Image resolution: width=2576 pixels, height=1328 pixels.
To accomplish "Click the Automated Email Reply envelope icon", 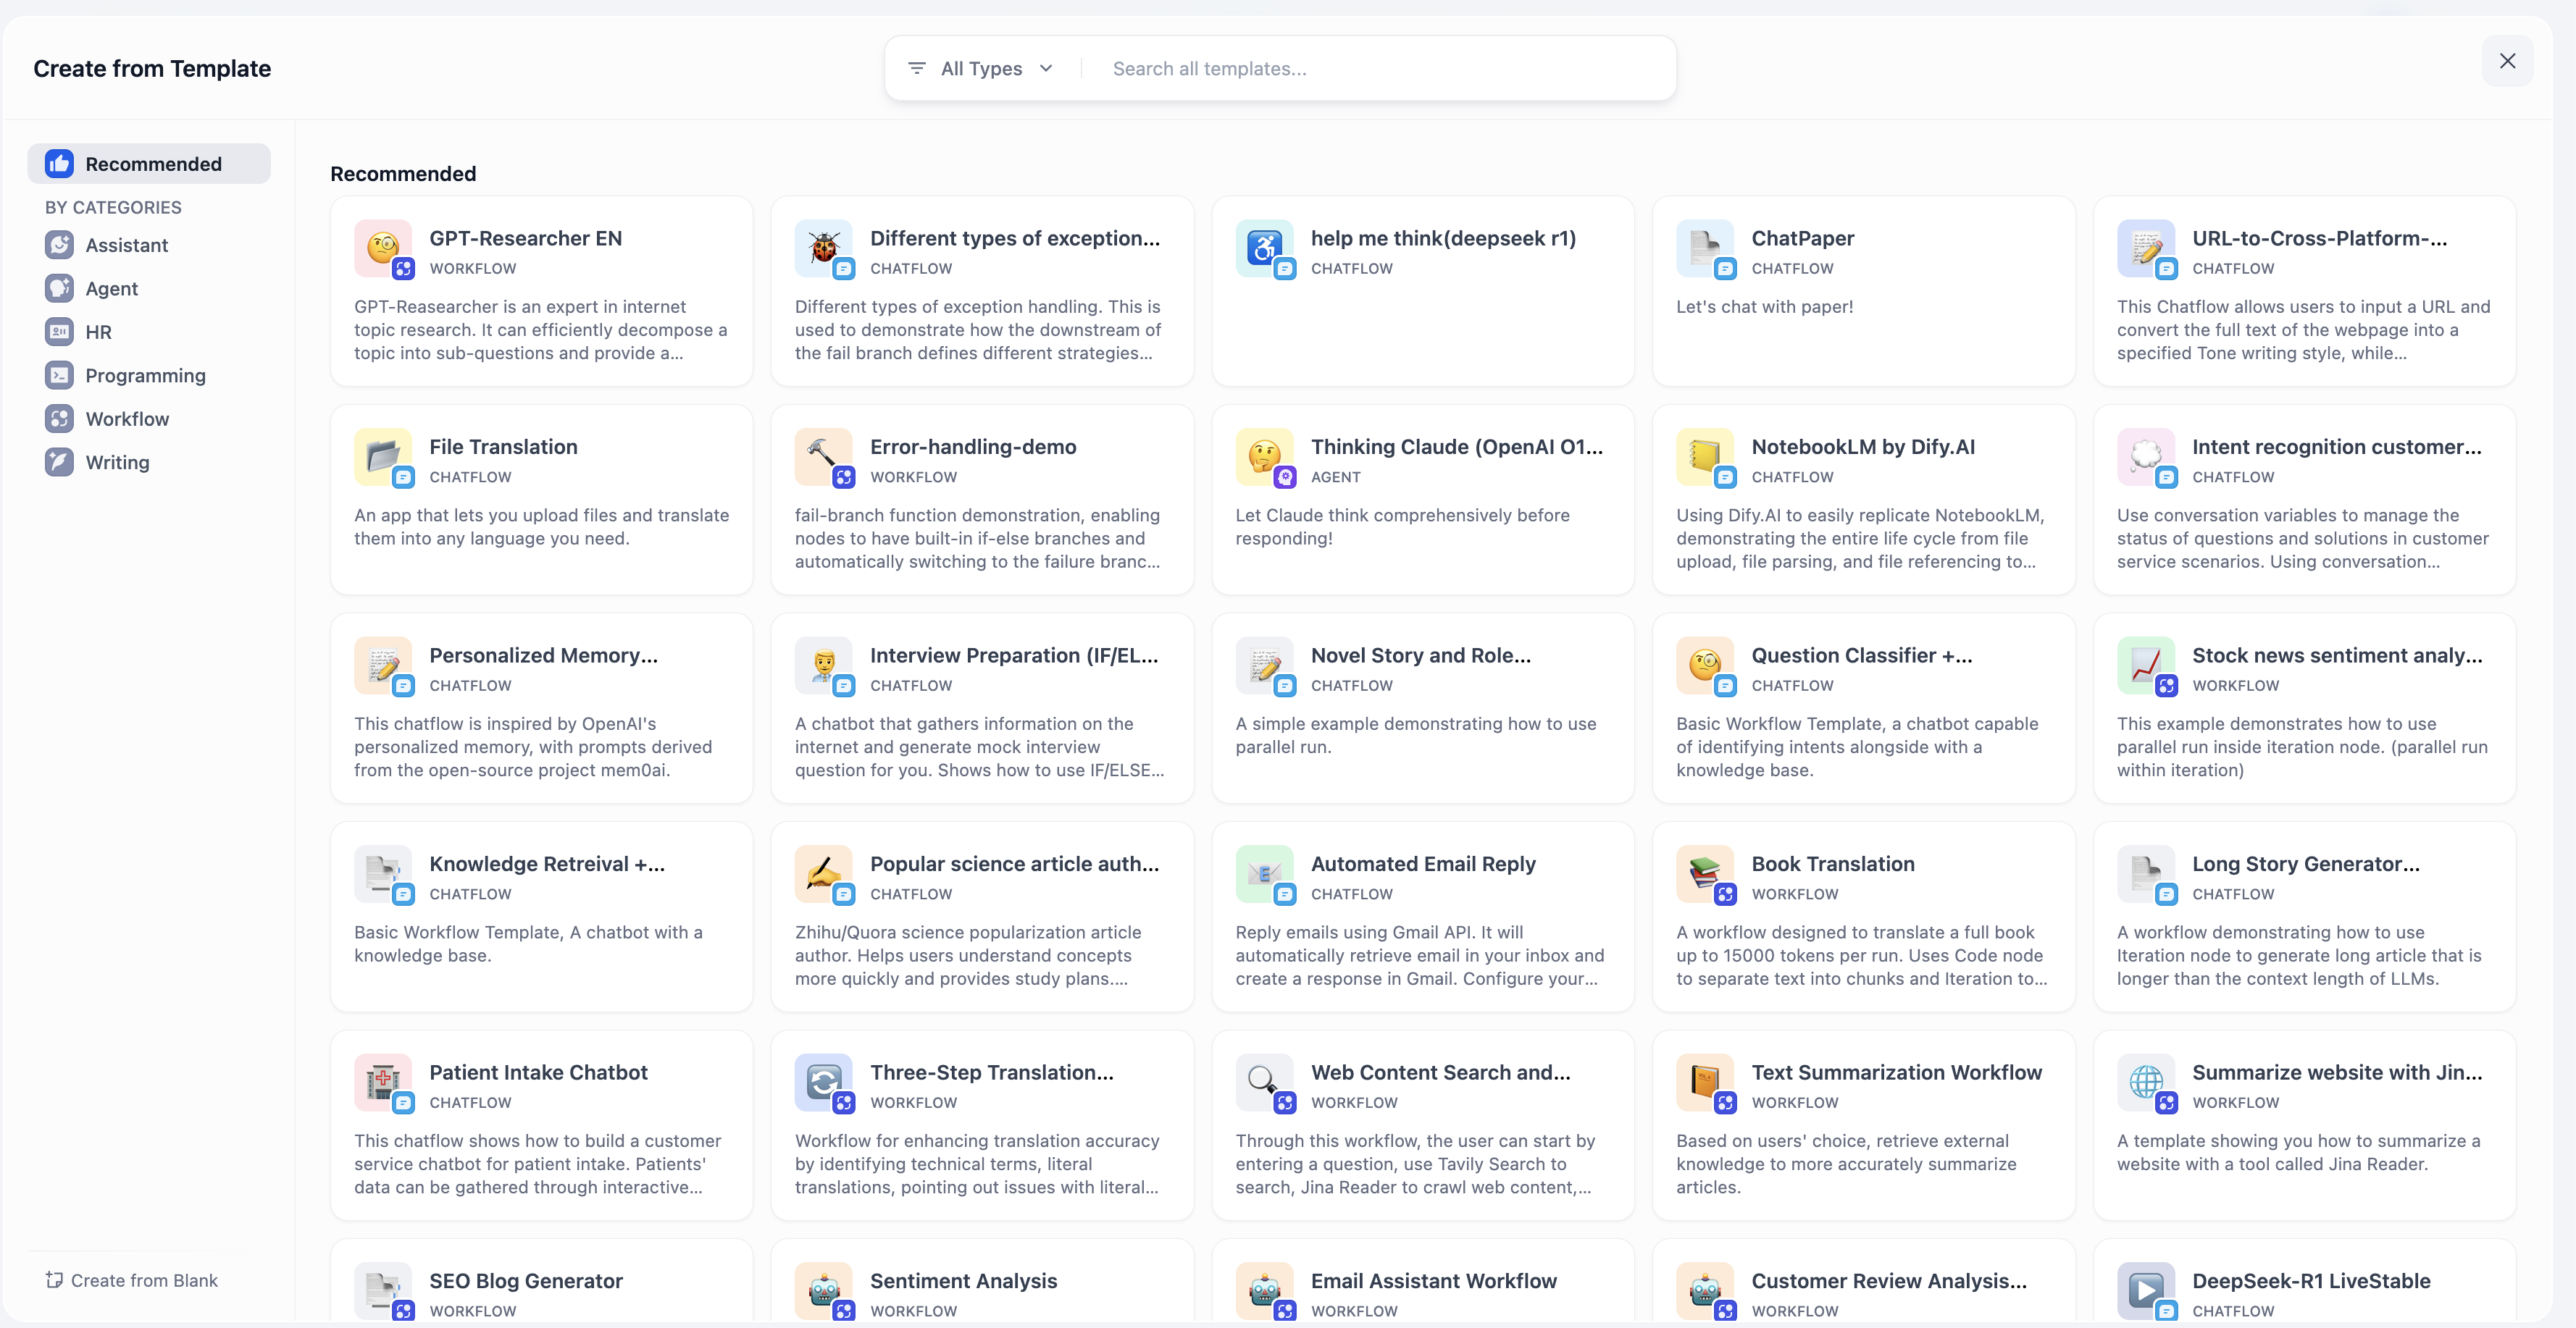I will point(1264,873).
